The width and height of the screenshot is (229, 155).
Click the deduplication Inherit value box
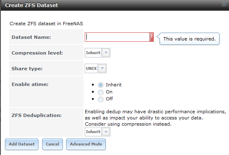[x=93, y=131]
